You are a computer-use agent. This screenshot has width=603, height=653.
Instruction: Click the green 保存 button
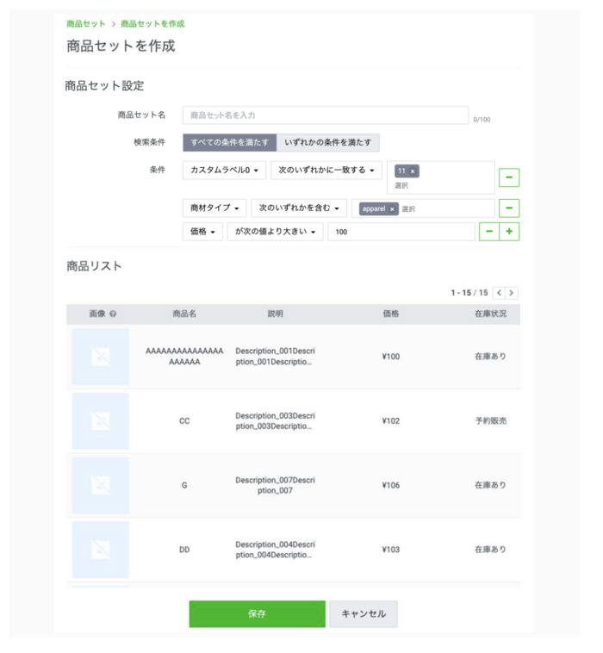coord(257,614)
